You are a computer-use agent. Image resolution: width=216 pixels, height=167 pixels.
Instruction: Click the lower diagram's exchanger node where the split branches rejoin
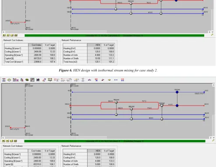point(162,106)
